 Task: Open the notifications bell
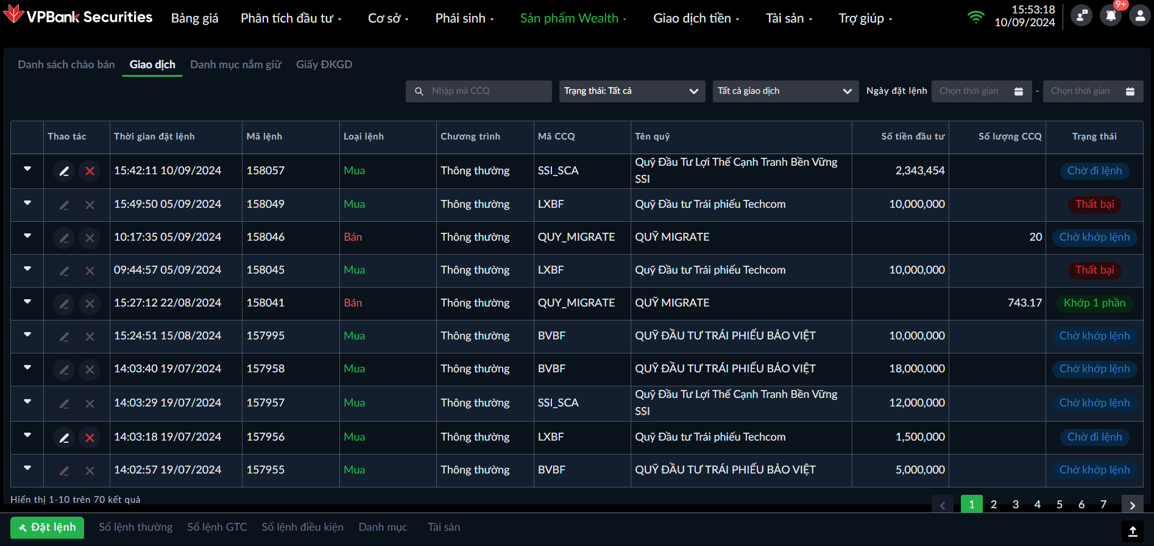tap(1111, 16)
